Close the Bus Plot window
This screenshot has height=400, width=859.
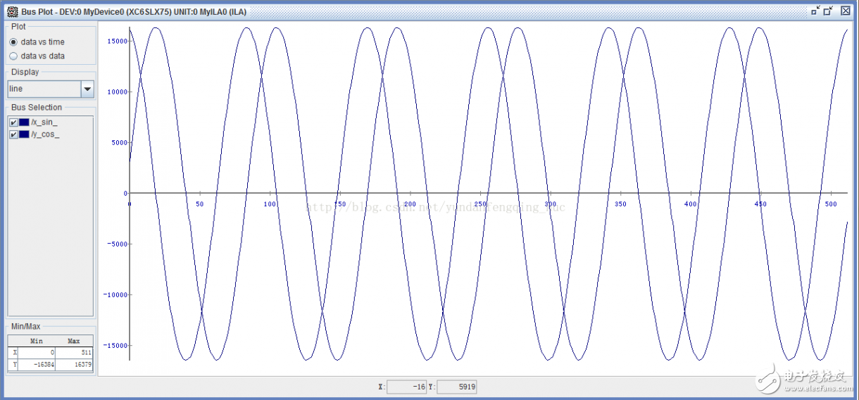point(846,11)
